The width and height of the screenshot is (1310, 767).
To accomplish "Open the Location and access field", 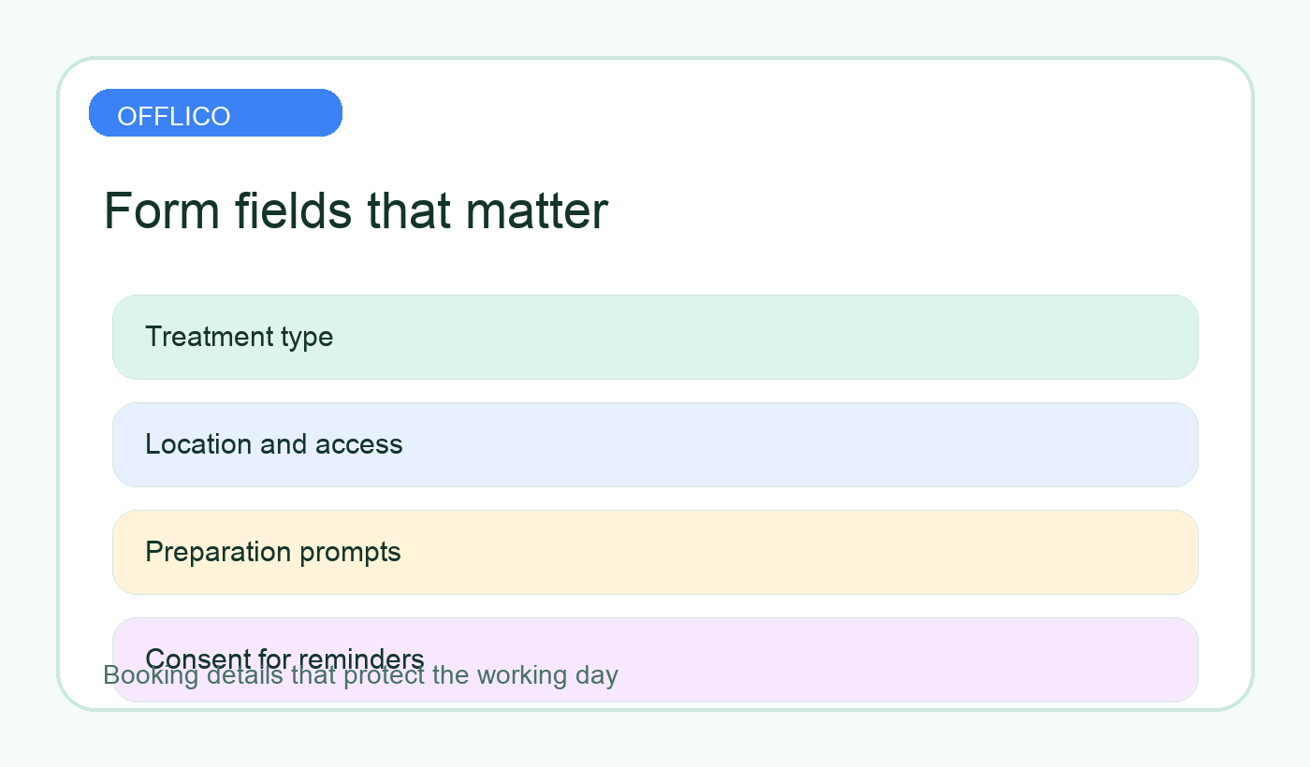I will point(655,444).
